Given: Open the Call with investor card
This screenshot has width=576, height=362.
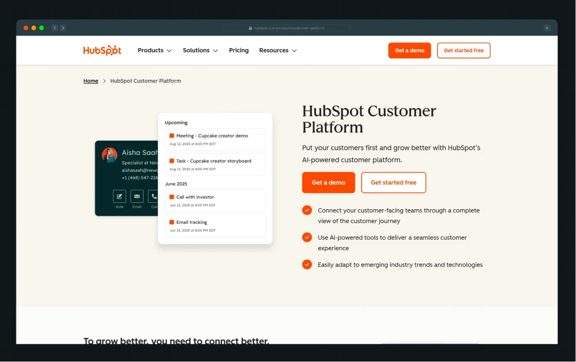Looking at the screenshot, I should [x=215, y=200].
